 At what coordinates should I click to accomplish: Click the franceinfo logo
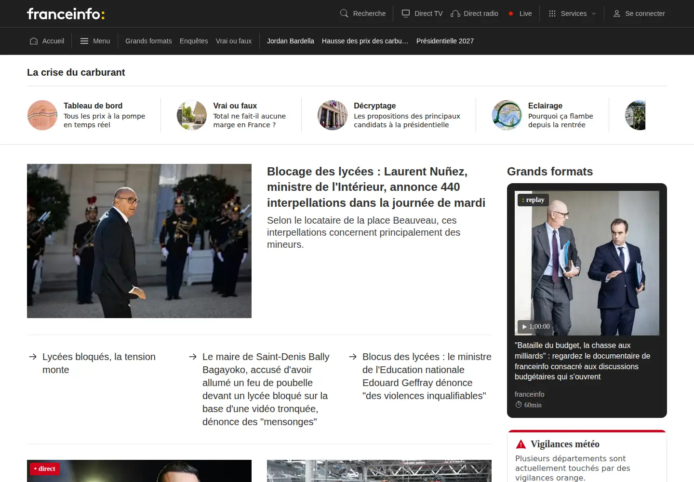point(66,13)
